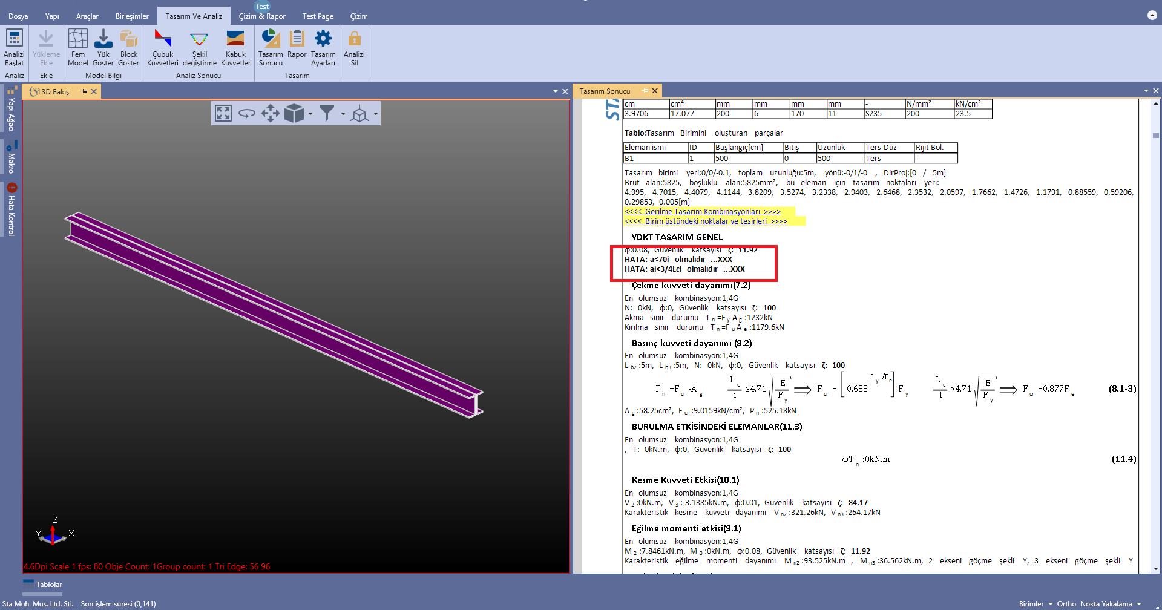Expand the filter funnel dropdown arrow
This screenshot has height=610, width=1162.
[x=343, y=114]
